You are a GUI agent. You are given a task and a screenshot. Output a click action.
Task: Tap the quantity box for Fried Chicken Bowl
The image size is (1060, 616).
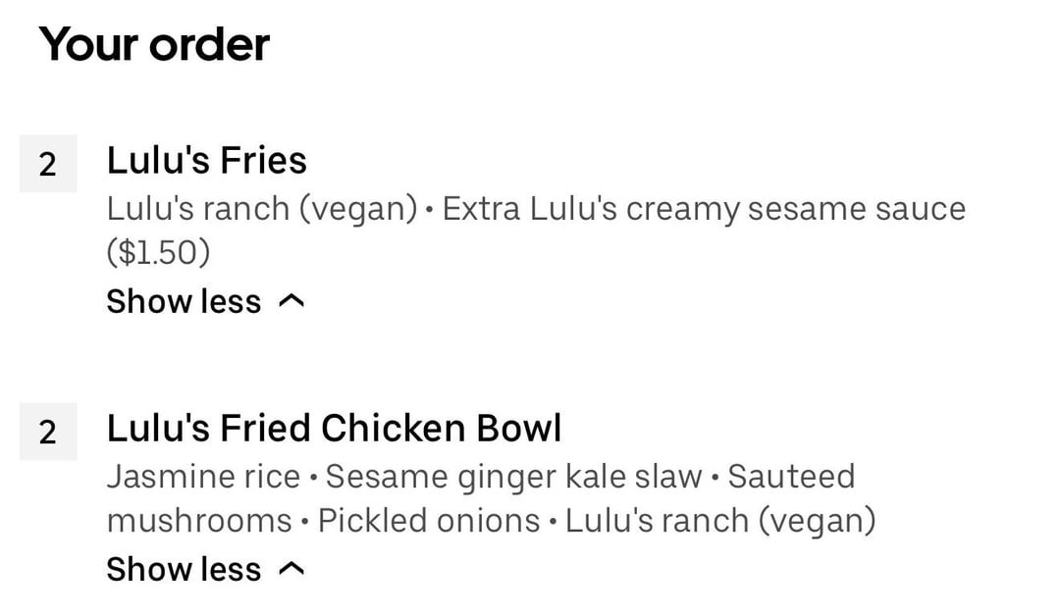point(47,432)
